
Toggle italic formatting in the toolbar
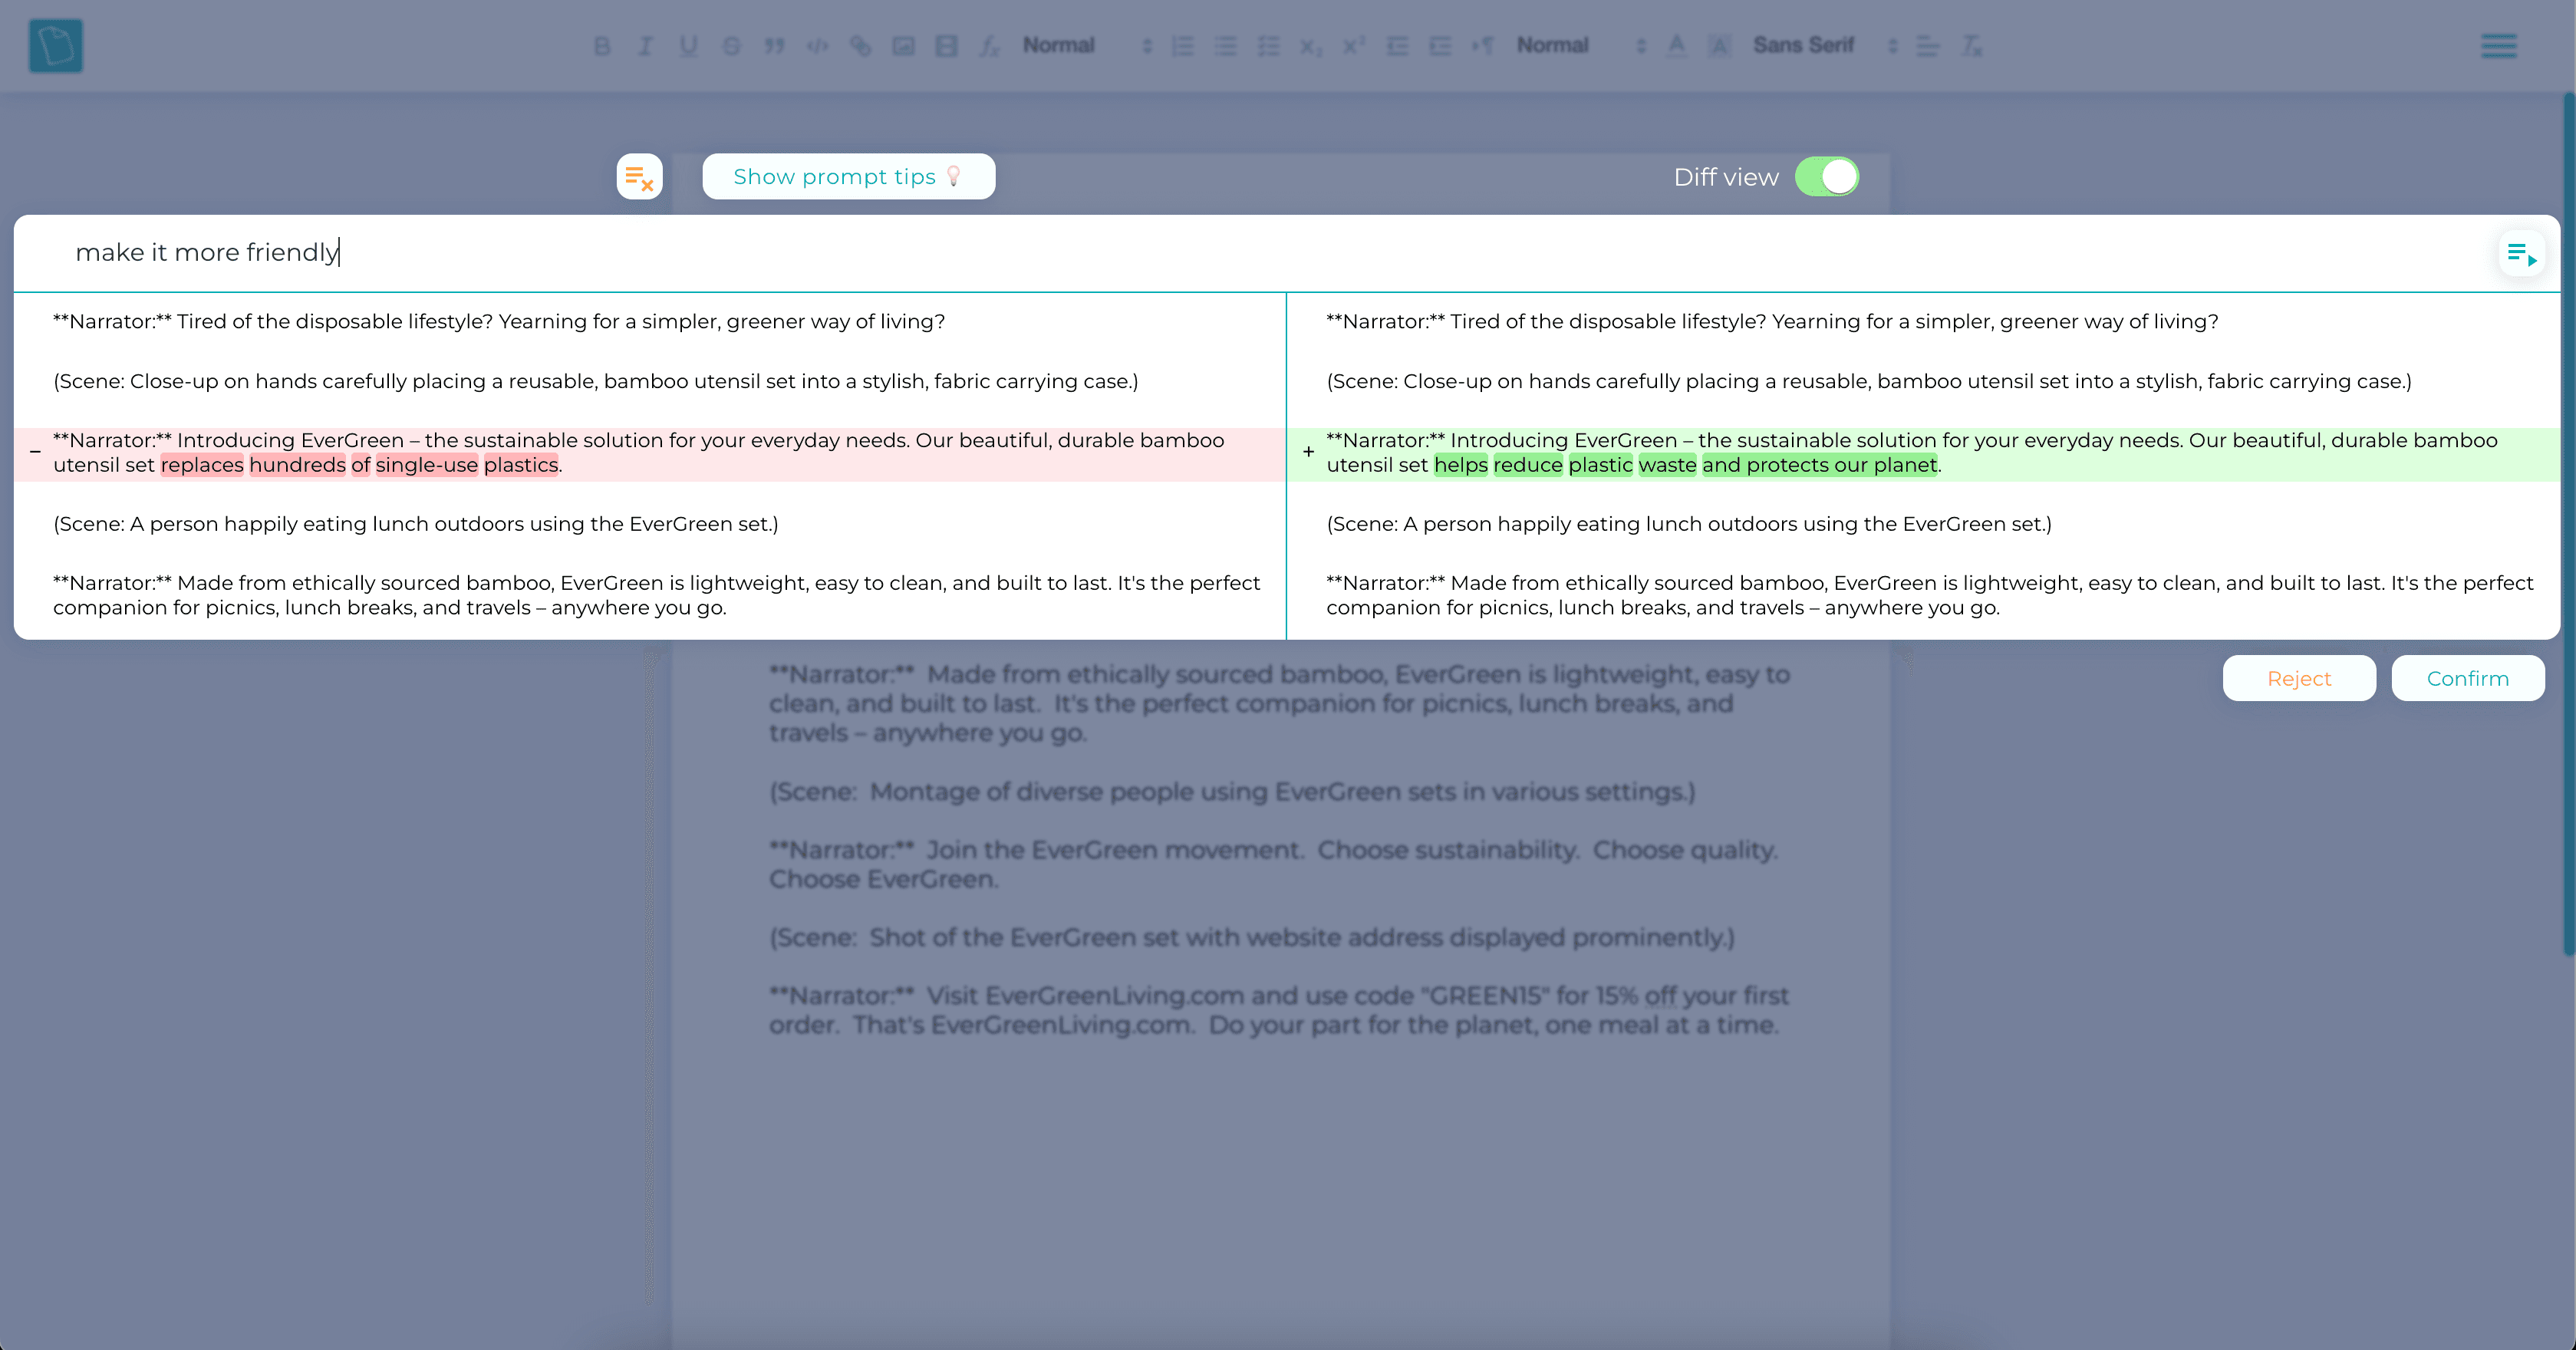tap(645, 46)
